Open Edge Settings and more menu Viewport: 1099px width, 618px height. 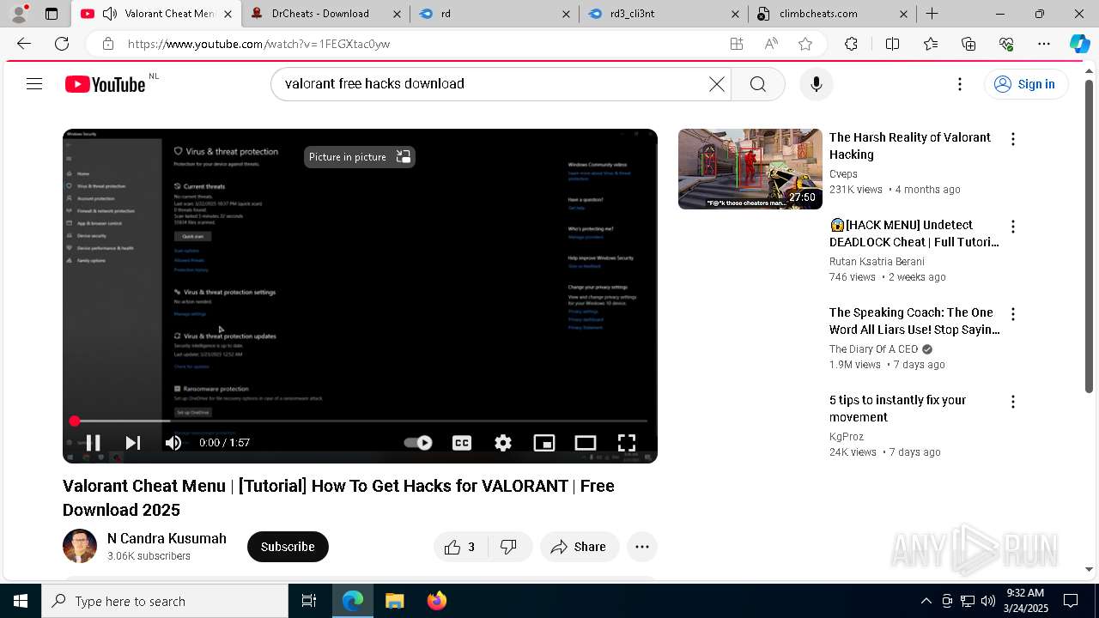coord(1044,44)
